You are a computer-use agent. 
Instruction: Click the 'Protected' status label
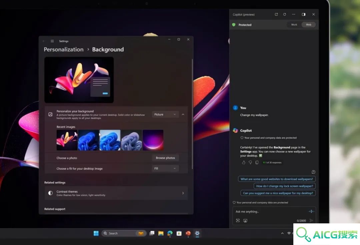pyautogui.click(x=245, y=25)
